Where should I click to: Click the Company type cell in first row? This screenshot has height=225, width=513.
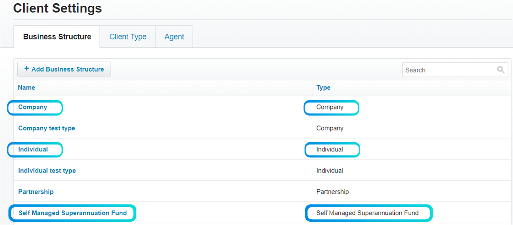(330, 107)
